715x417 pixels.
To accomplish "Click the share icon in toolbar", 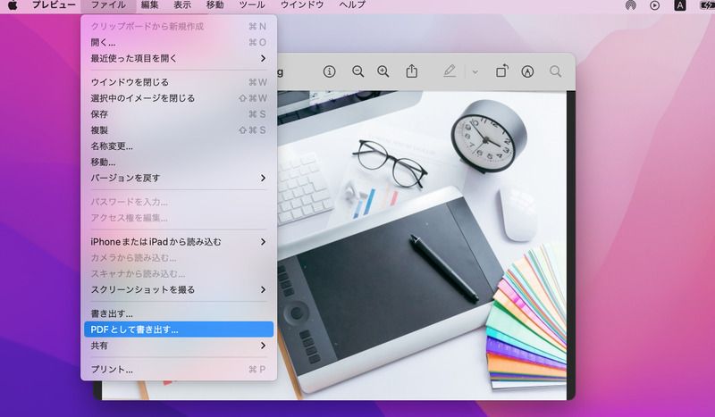I will 412,71.
